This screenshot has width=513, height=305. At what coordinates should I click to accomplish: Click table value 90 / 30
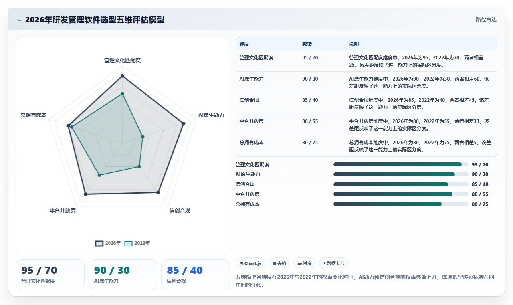pyautogui.click(x=310, y=79)
